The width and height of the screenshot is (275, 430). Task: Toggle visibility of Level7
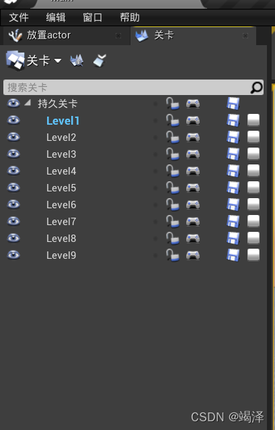[x=13, y=221]
